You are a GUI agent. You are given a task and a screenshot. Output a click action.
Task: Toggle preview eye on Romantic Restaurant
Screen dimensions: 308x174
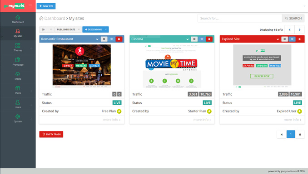pyautogui.click(x=112, y=39)
